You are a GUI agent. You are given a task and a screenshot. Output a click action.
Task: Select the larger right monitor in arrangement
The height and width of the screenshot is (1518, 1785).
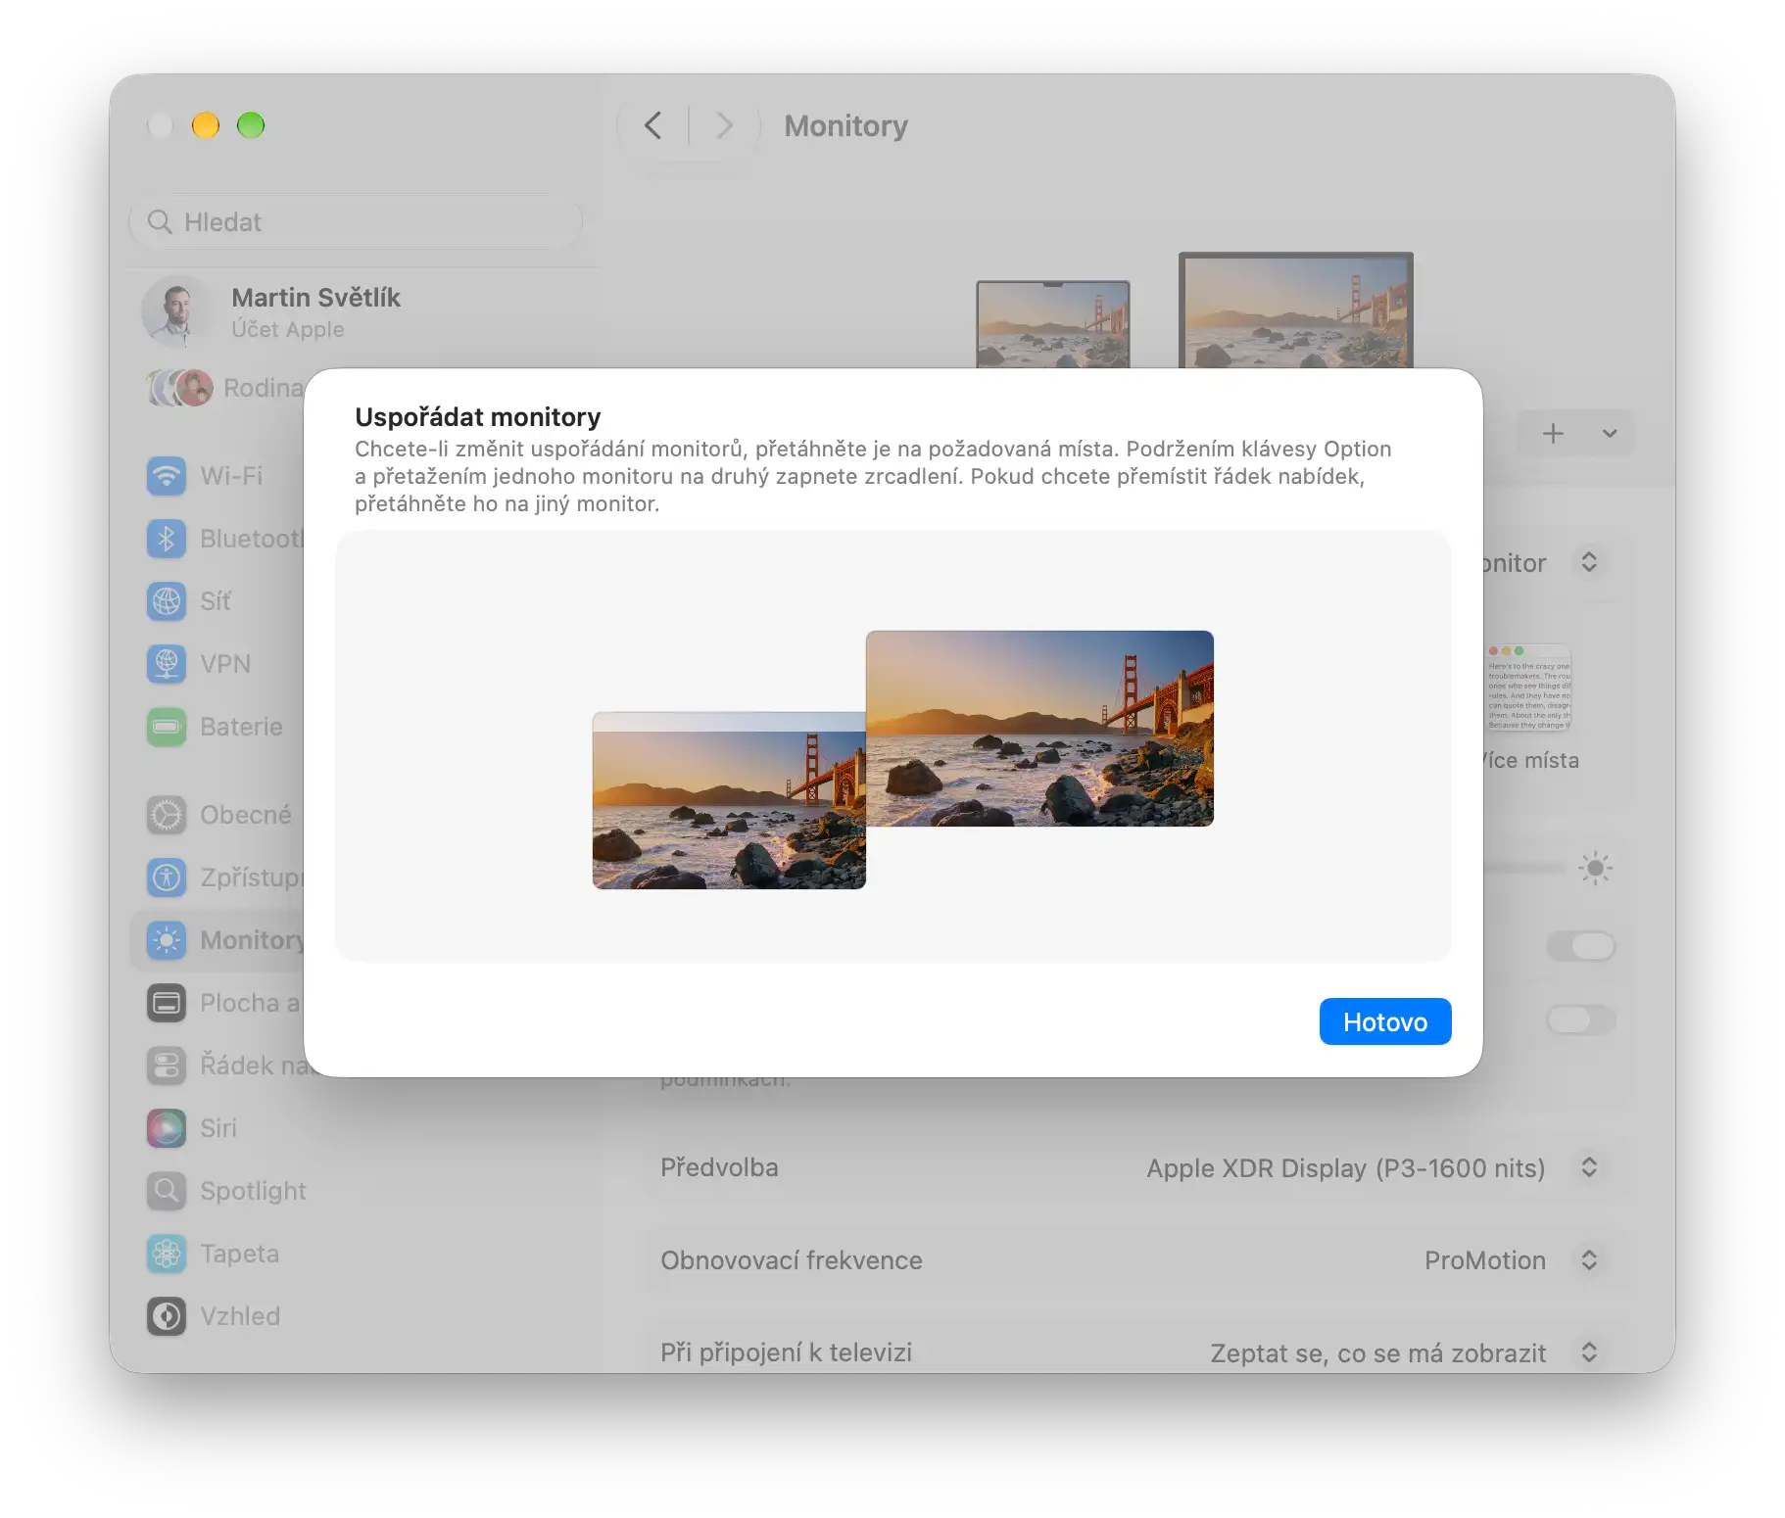click(x=1039, y=729)
